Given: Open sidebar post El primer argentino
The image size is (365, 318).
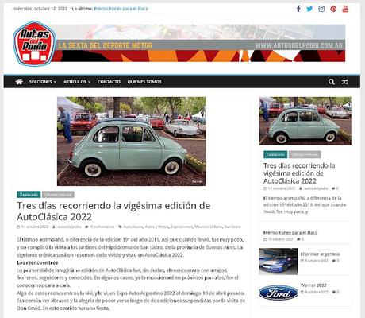Looking at the screenshot, I should point(321,254).
